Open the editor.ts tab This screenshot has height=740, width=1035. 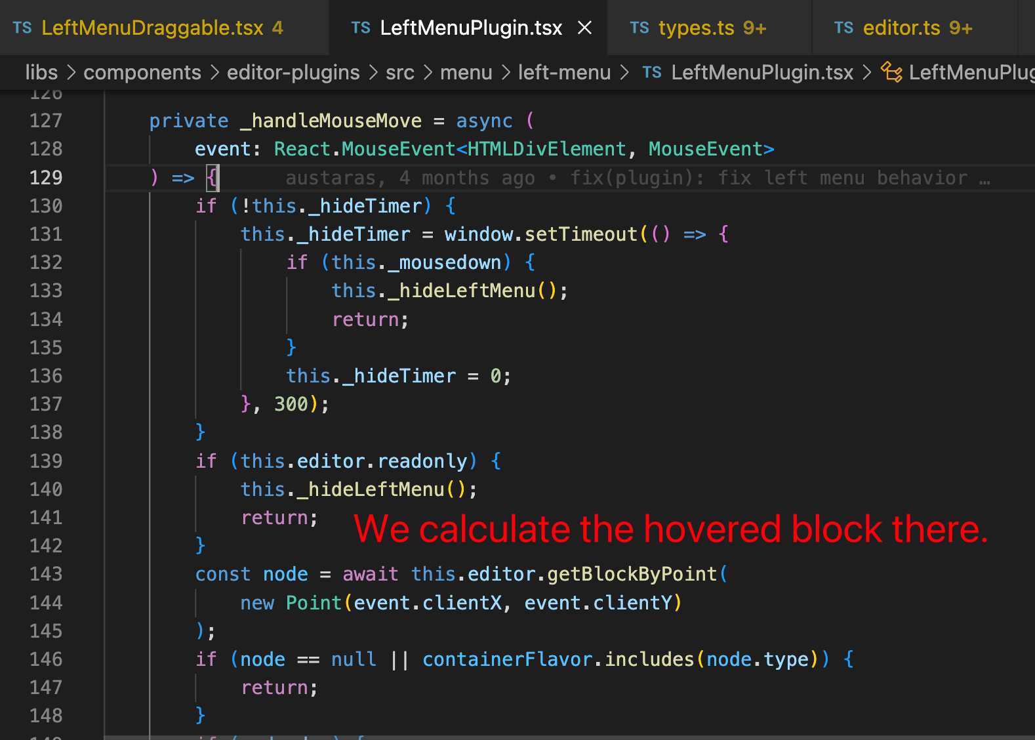[x=914, y=28]
